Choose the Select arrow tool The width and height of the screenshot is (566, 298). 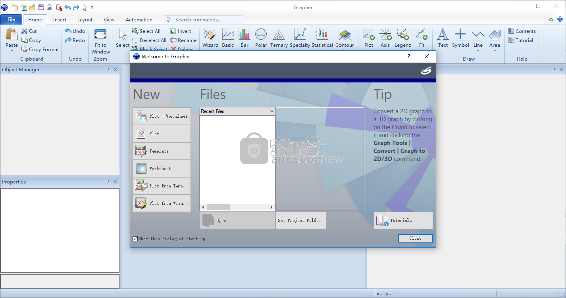click(123, 35)
